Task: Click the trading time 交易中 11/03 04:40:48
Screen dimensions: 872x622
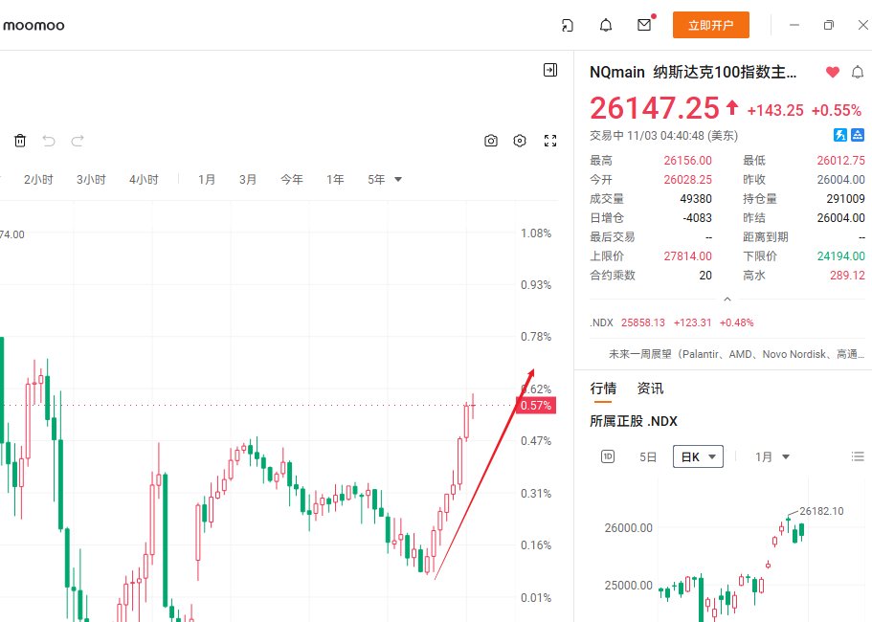Action: pos(663,136)
